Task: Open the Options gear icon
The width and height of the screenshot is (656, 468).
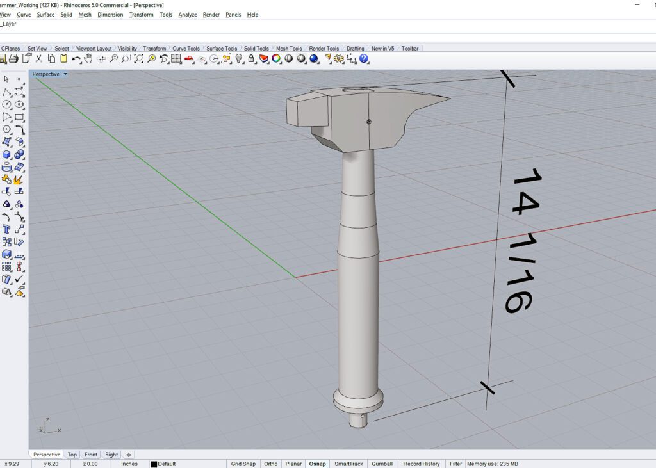Action: pyautogui.click(x=339, y=59)
